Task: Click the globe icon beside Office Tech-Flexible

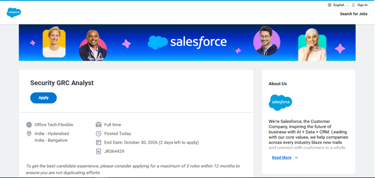Action: coord(29,125)
